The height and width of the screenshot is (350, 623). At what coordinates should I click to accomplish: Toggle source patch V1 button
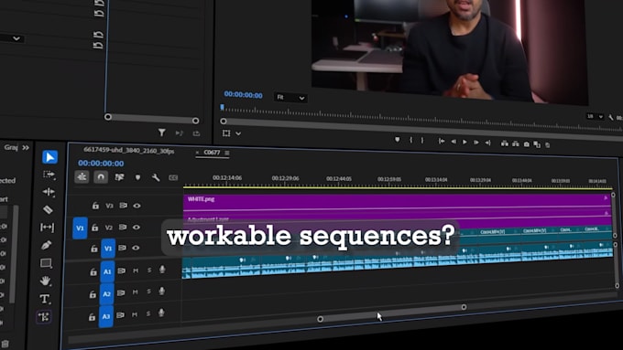pos(80,228)
